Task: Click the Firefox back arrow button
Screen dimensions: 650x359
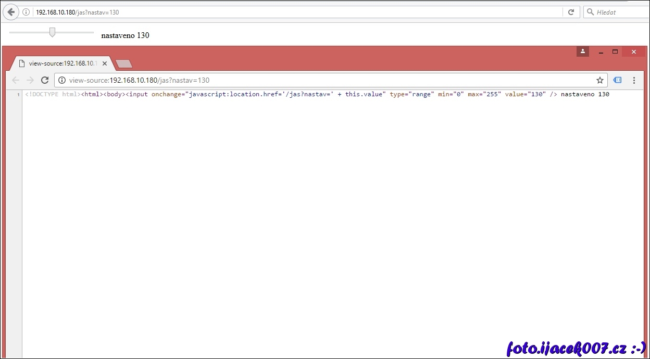Action: pos(10,12)
